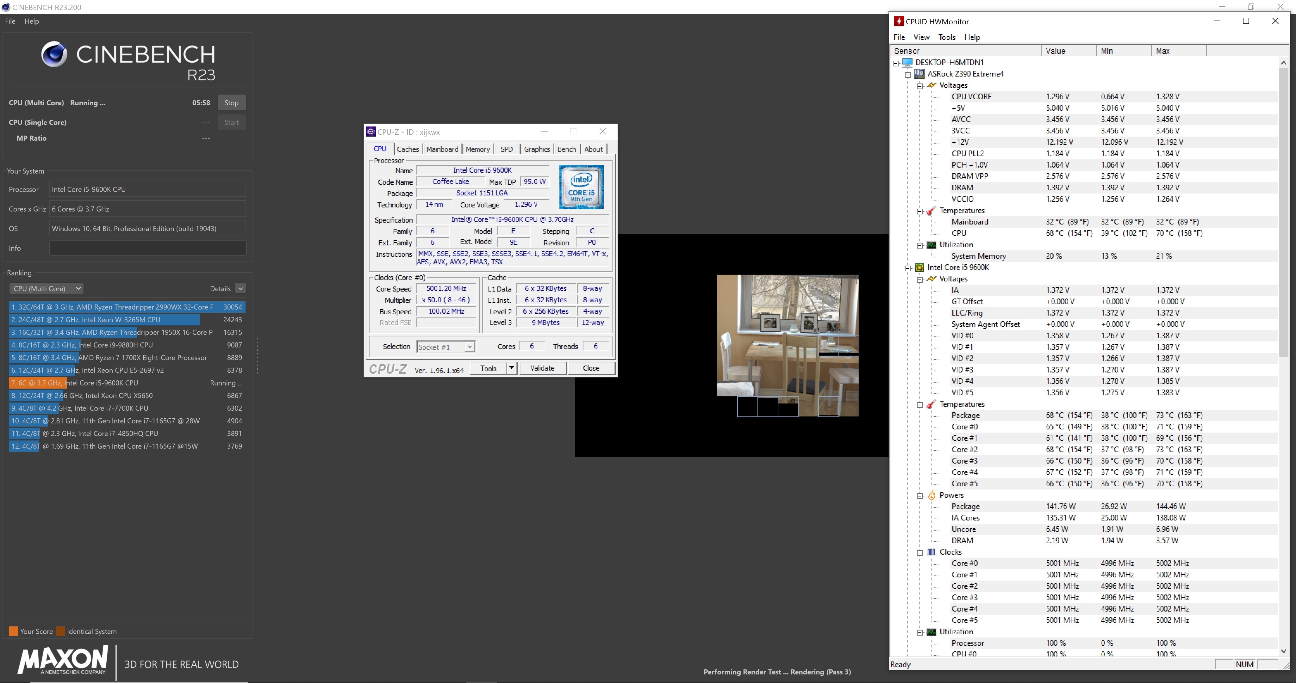The image size is (1296, 683).
Task: Click the Powers flame icon in HWMonitor
Action: point(931,495)
